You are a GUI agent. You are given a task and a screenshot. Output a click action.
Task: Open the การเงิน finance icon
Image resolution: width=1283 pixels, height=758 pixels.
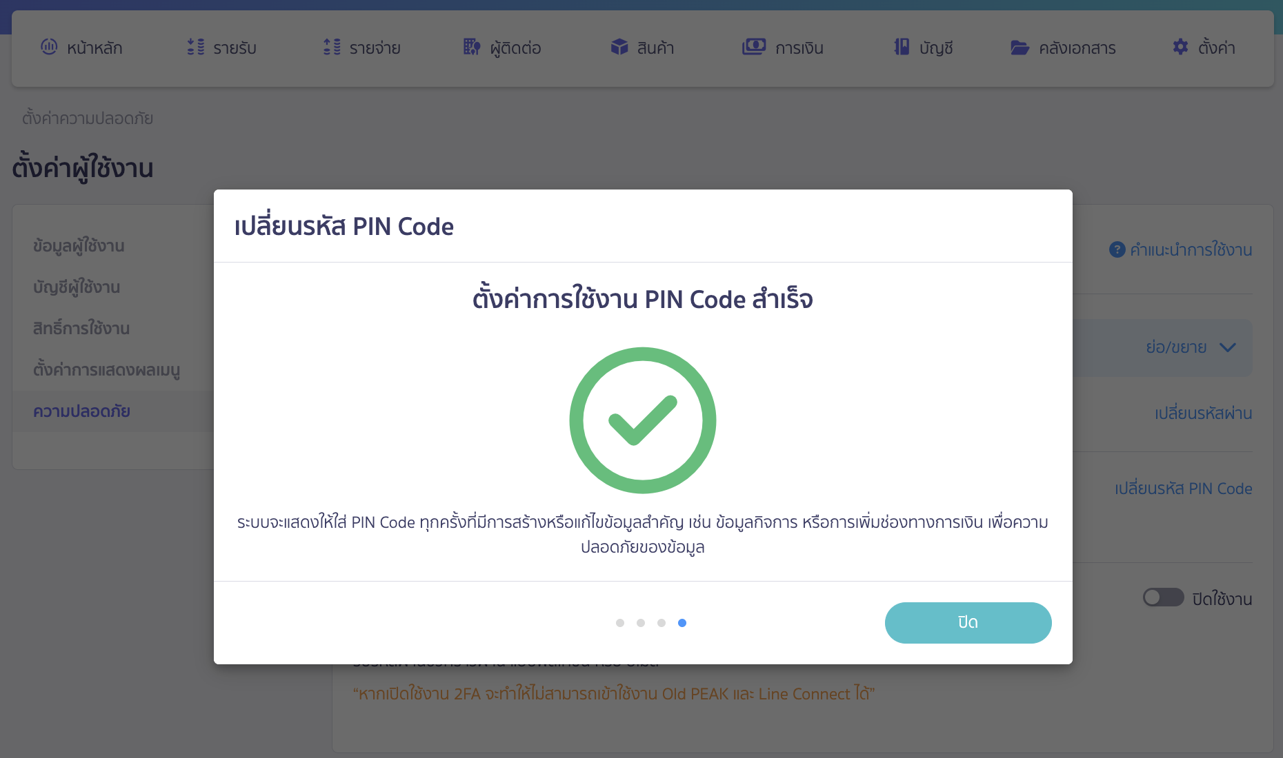pos(754,46)
